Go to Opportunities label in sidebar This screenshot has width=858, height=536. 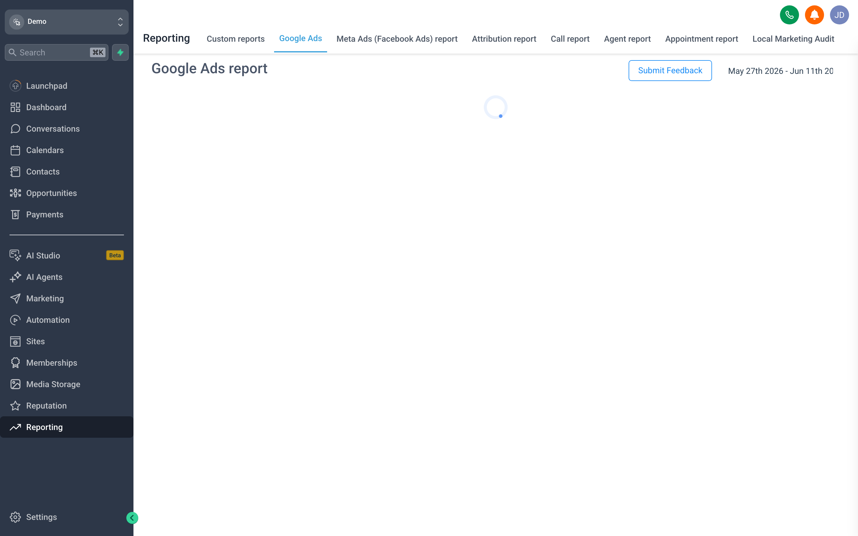click(52, 193)
